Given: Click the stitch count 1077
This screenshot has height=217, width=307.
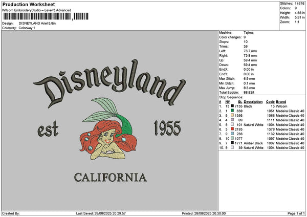Looking at the screenshot, I should click(x=238, y=139).
